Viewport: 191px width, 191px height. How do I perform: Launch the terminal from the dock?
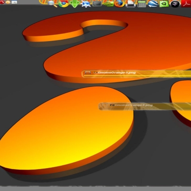tap(97, 3)
